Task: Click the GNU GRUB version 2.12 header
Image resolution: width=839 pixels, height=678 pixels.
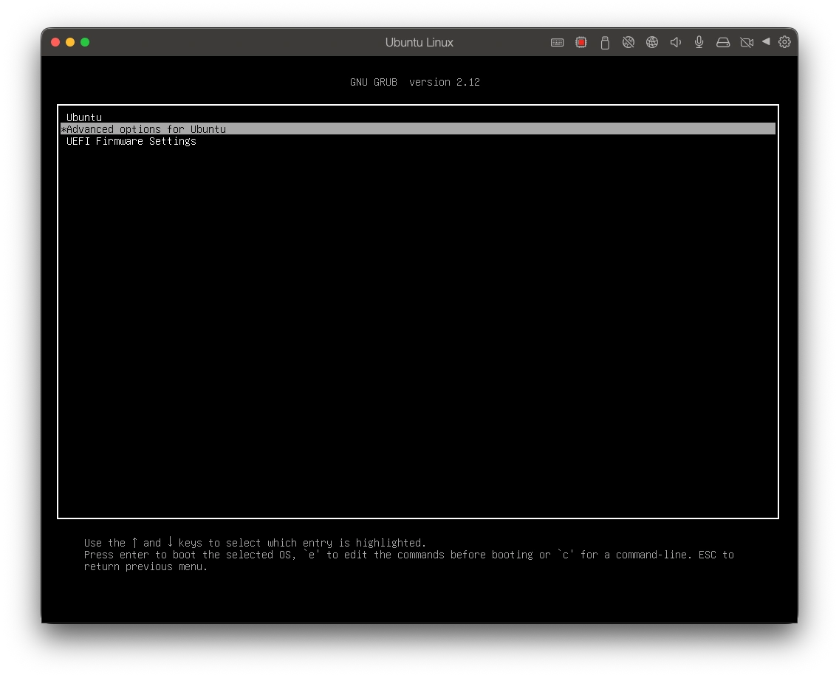Action: 414,82
